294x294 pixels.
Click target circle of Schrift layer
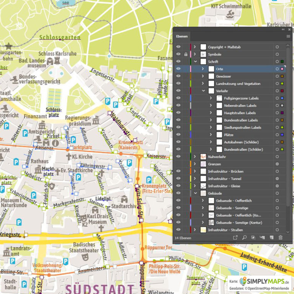277,62
